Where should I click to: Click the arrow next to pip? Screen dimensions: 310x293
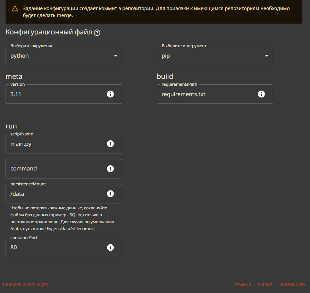tap(267, 56)
